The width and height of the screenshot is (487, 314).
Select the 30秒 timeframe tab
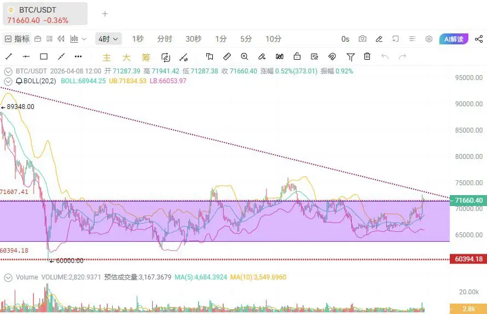[194, 39]
